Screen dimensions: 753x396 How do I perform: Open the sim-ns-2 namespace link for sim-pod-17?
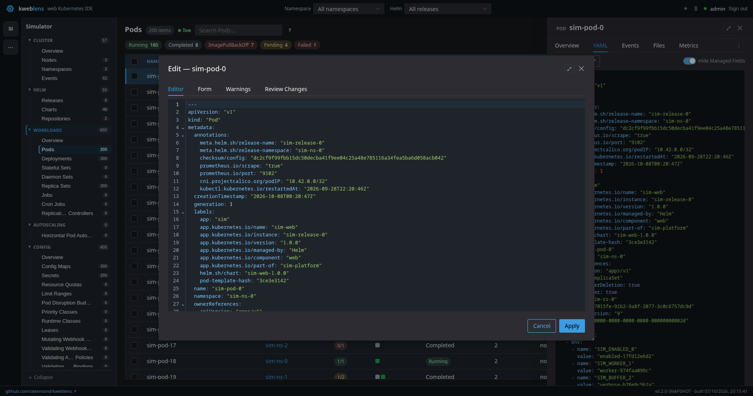point(277,345)
